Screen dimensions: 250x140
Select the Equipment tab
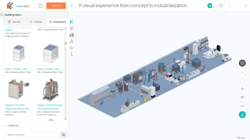pos(58,22)
